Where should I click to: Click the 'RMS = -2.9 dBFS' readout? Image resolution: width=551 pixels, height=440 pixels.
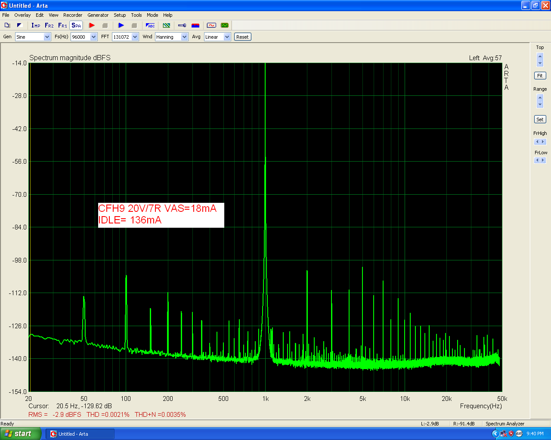[x=55, y=415]
